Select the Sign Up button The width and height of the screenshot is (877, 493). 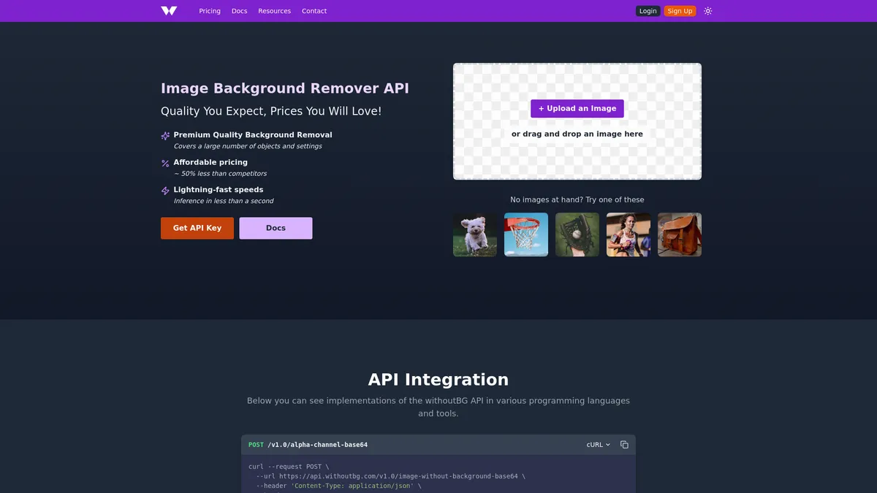pyautogui.click(x=679, y=10)
